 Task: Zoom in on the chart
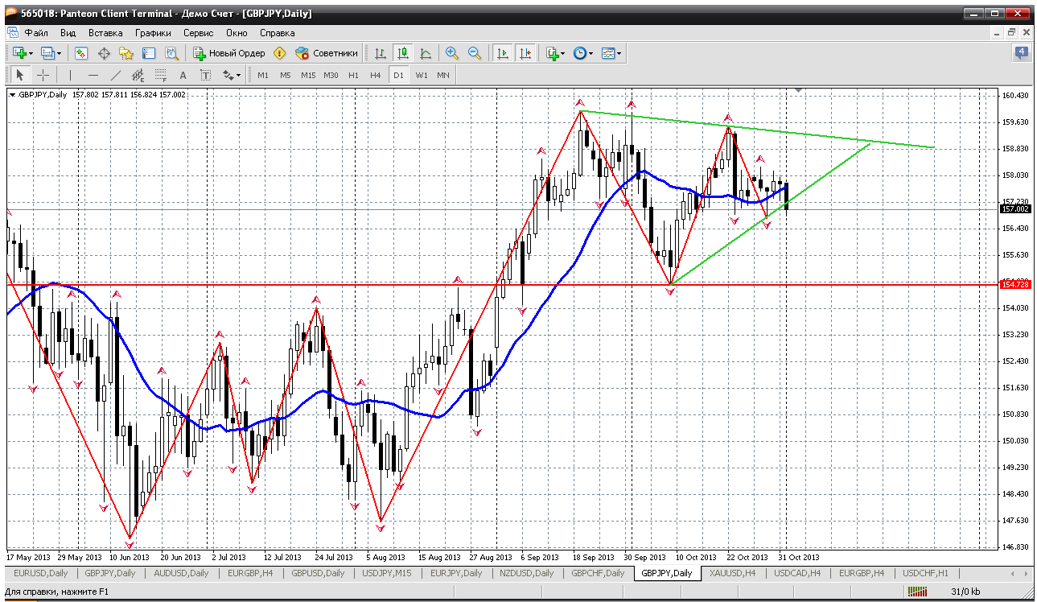(452, 53)
